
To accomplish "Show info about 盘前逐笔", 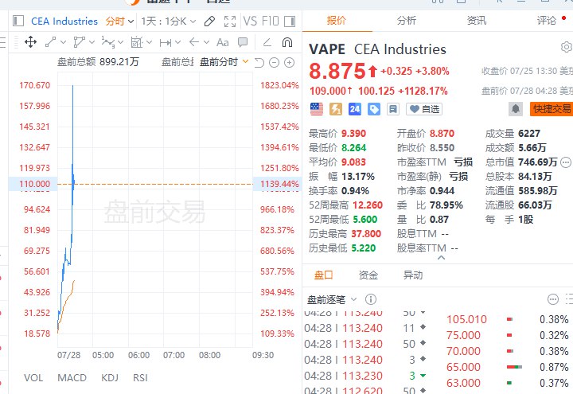I will point(371,299).
